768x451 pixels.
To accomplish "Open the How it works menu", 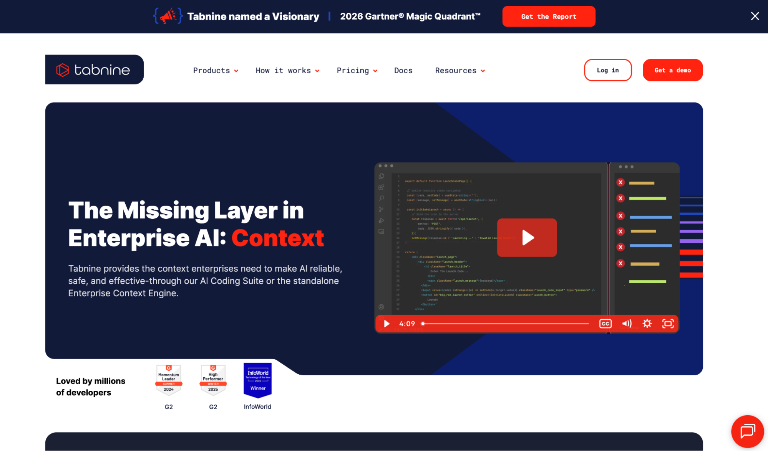I will coord(283,71).
